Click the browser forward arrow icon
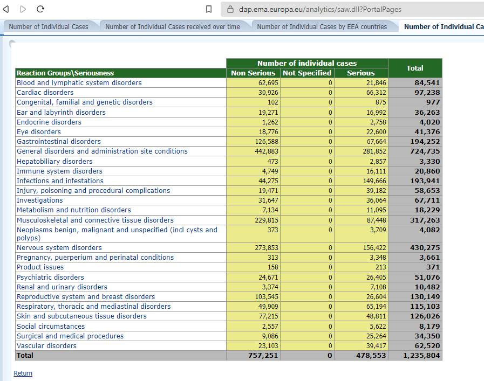The height and width of the screenshot is (381, 484). click(x=23, y=9)
